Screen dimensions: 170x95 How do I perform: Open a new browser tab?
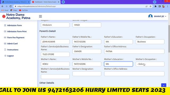click(x=63, y=2)
